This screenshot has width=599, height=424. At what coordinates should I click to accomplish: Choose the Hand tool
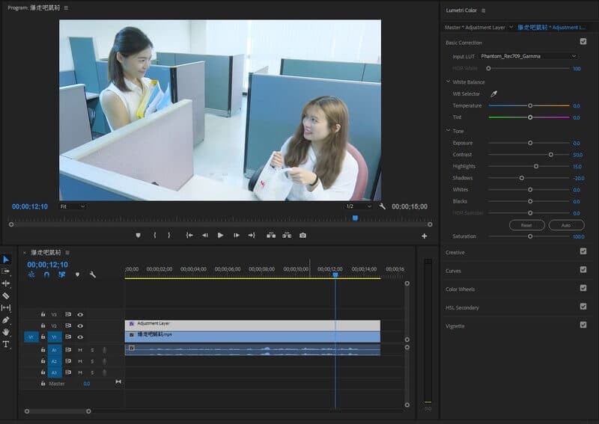coord(6,332)
